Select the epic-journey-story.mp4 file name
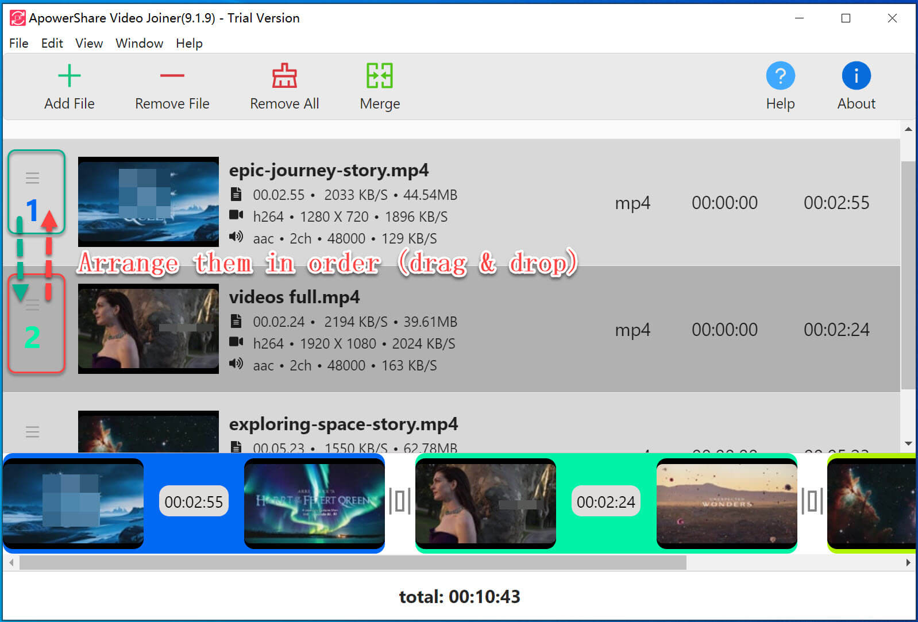 (329, 171)
